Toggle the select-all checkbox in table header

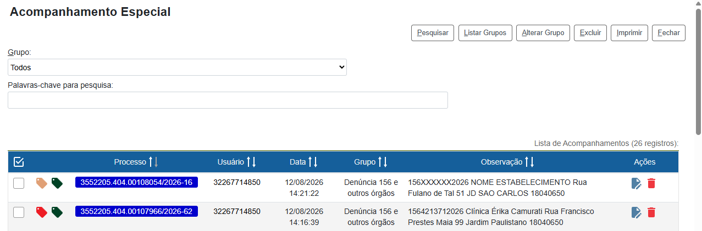pos(19,162)
